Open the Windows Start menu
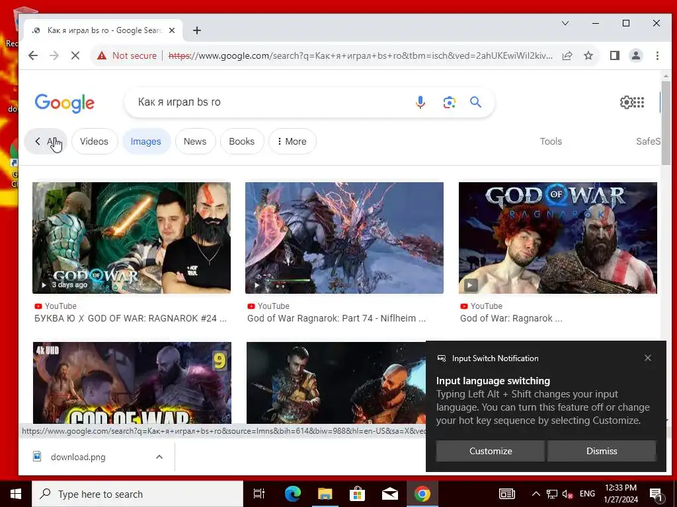Screen dimensions: 677x507 [x=16, y=494]
